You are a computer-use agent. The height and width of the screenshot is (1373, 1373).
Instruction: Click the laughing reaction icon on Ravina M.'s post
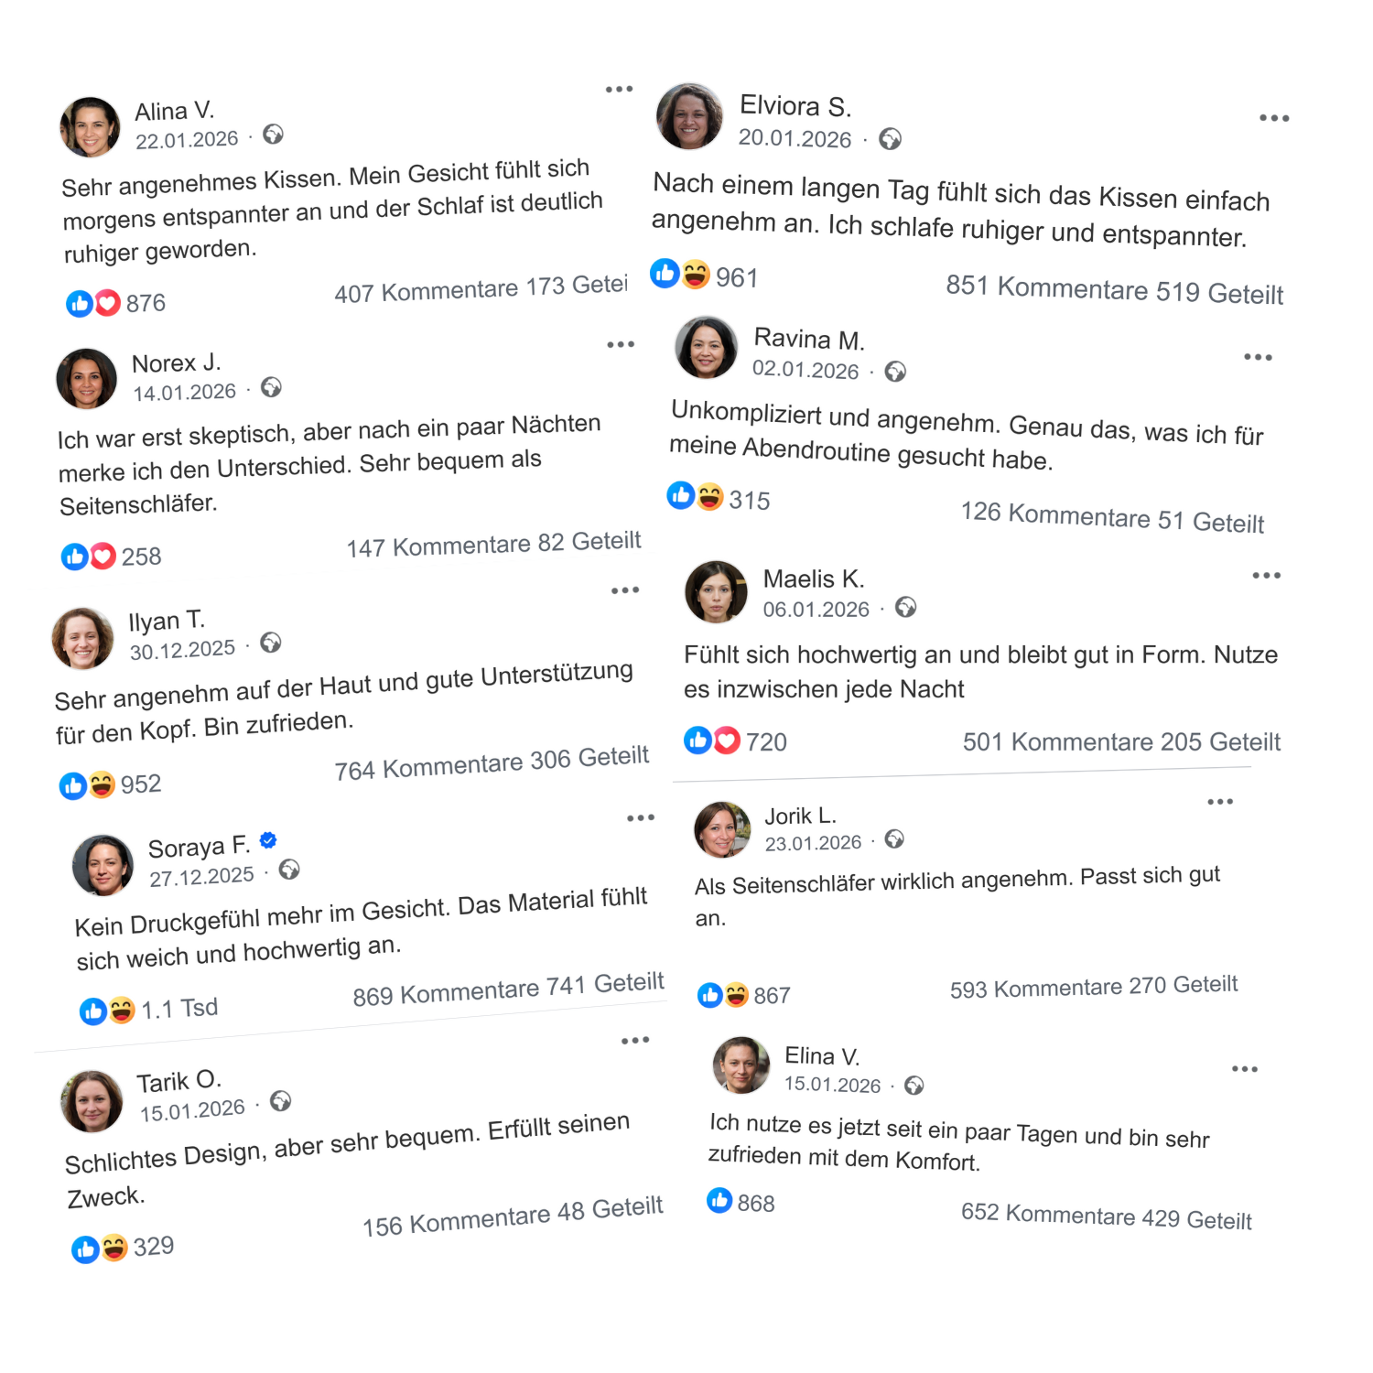pos(710,496)
